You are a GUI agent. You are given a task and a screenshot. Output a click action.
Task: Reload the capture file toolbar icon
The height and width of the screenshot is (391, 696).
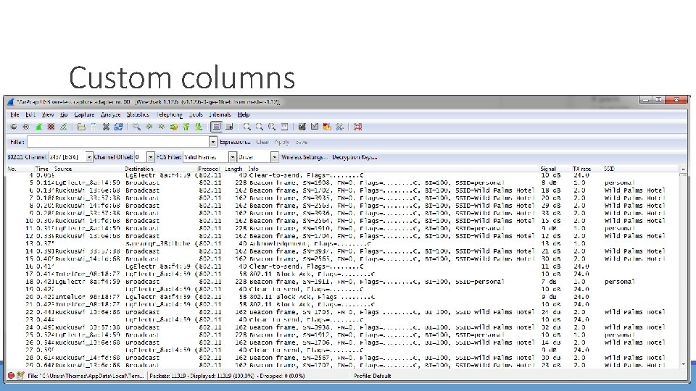[118, 127]
